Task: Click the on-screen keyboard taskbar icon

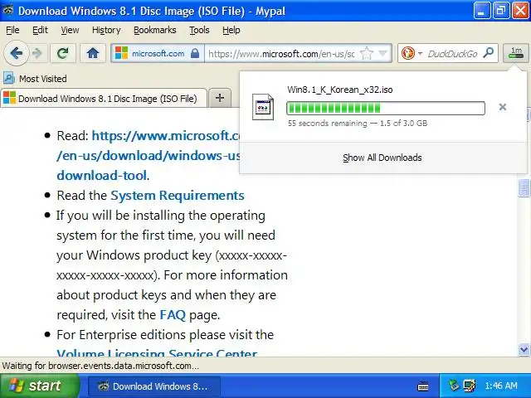Action: pyautogui.click(x=423, y=386)
